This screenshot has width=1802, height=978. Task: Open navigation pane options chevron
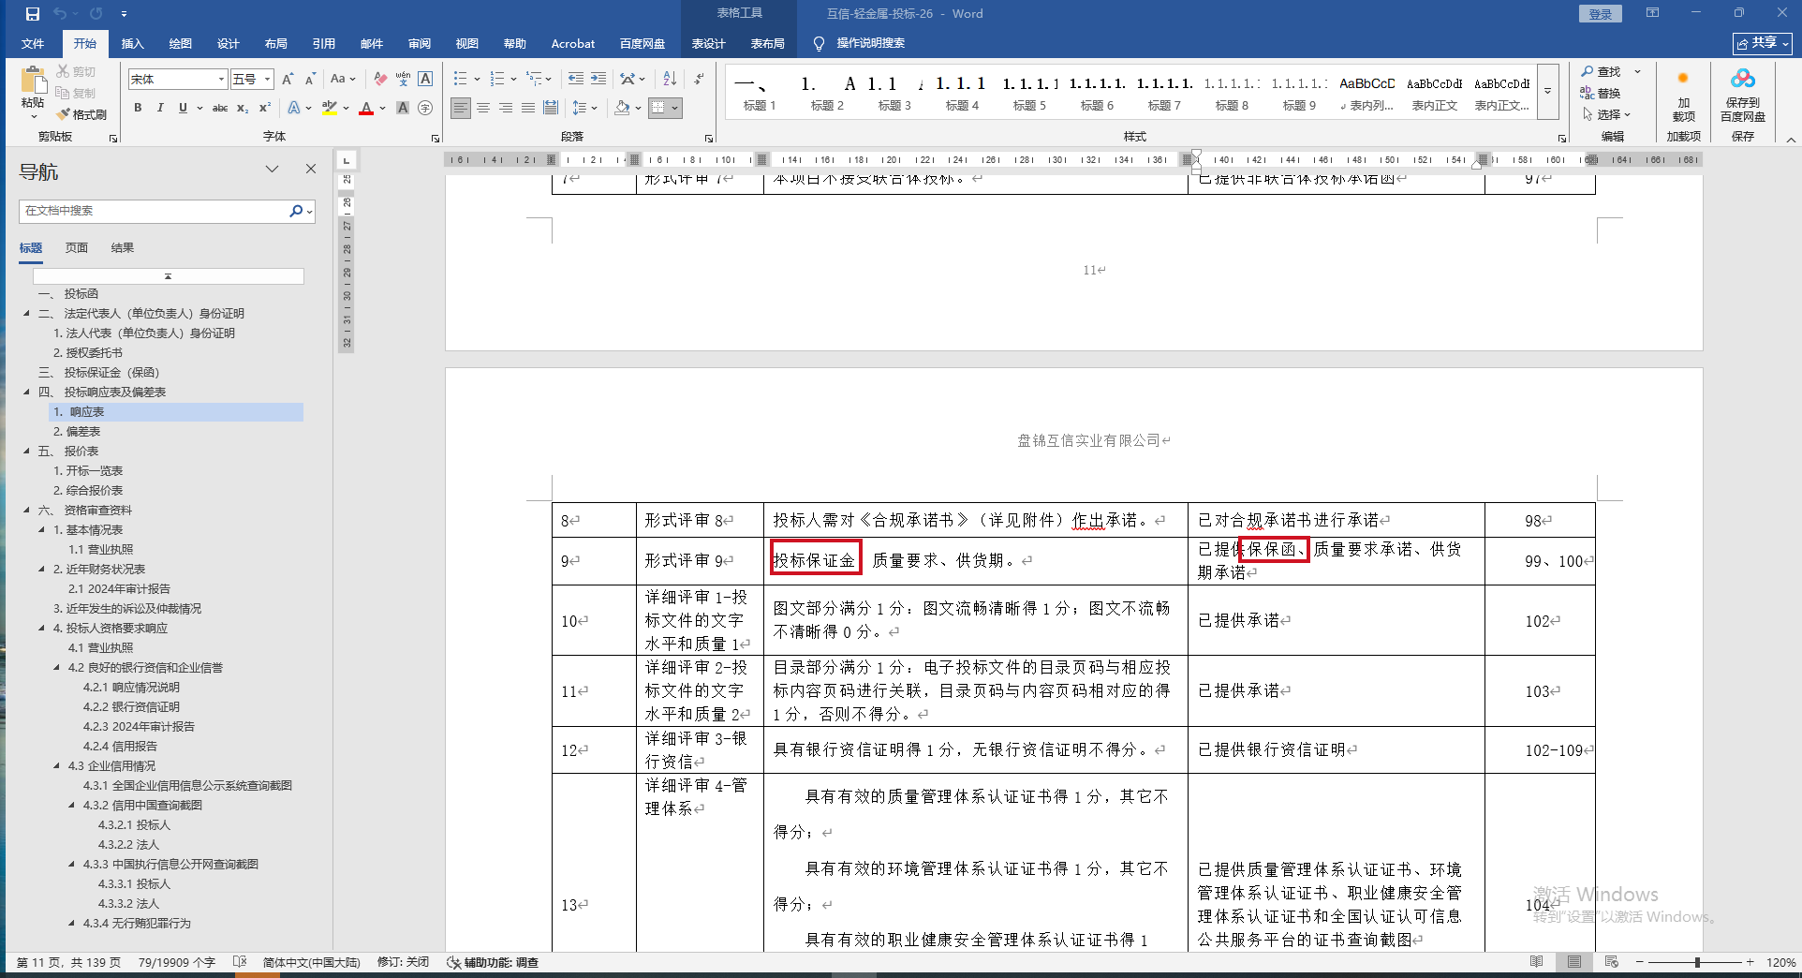pos(273,169)
